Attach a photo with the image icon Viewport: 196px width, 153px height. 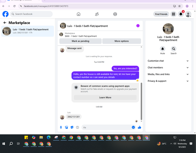click(67, 127)
